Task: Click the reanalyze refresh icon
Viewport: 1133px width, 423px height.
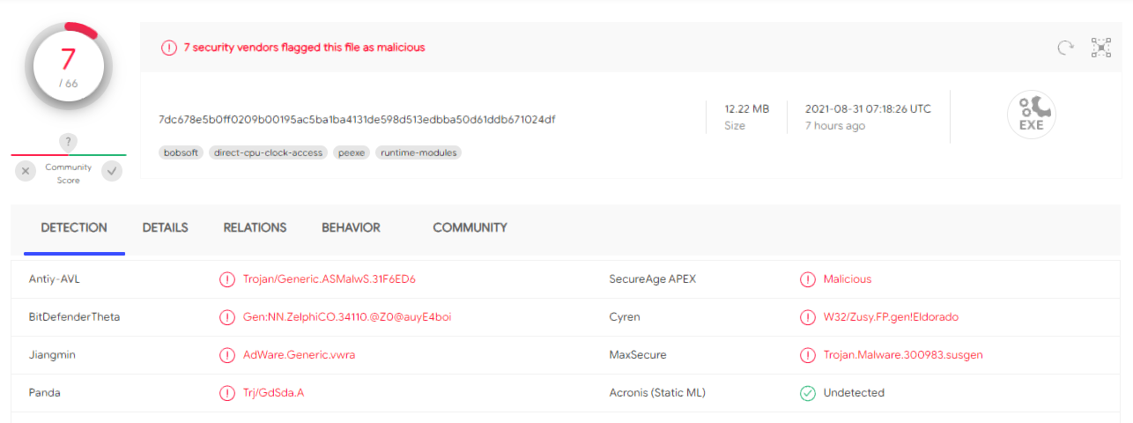Action: [x=1065, y=48]
